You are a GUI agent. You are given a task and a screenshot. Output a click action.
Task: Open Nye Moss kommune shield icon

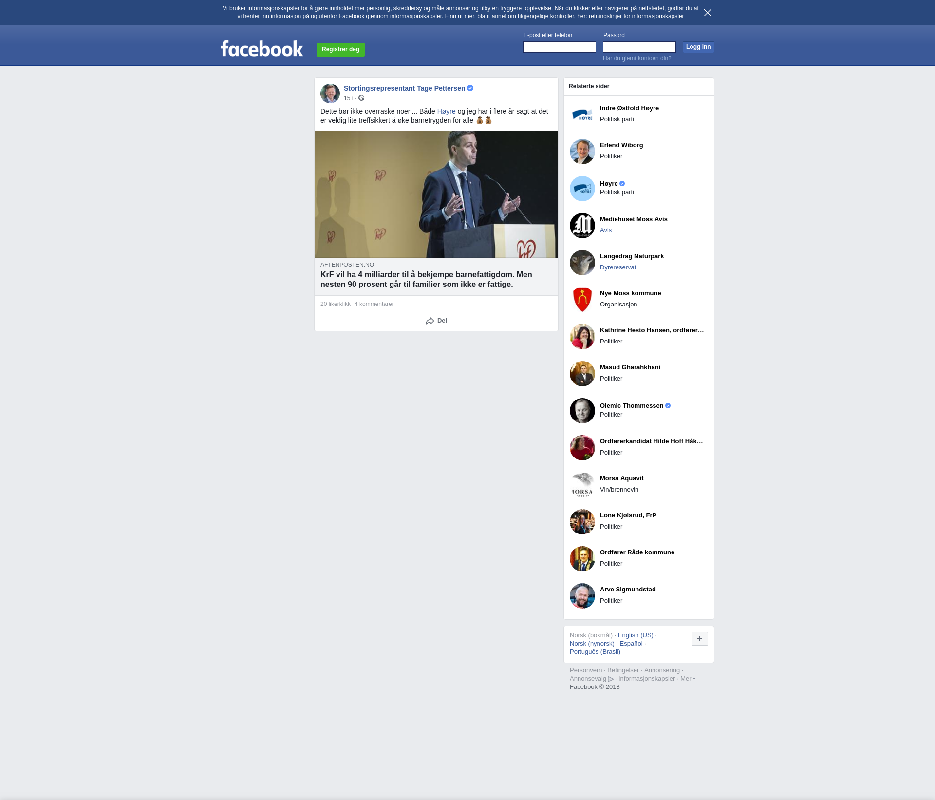(582, 300)
